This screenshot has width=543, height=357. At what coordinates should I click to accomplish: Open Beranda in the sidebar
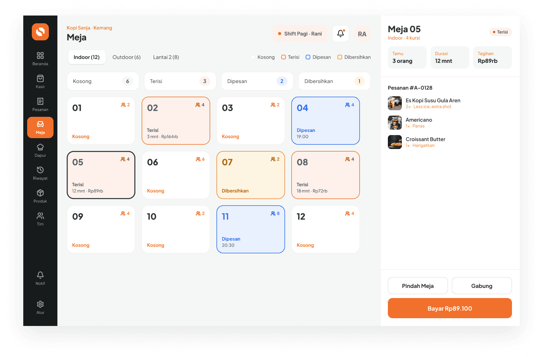click(40, 59)
